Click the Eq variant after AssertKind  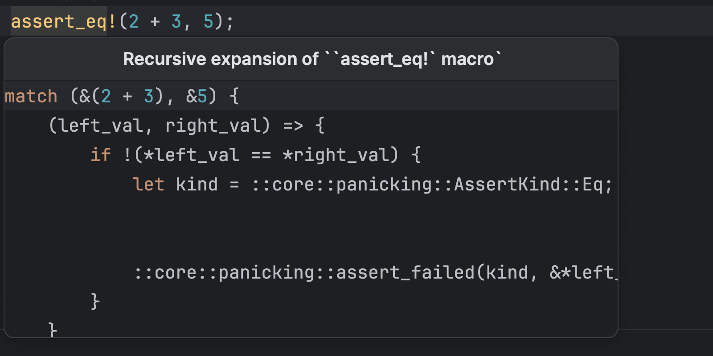click(x=593, y=184)
